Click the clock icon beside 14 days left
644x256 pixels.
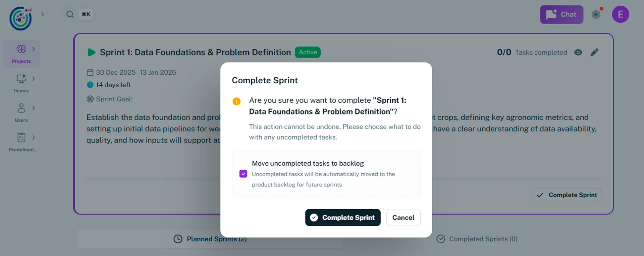(90, 85)
